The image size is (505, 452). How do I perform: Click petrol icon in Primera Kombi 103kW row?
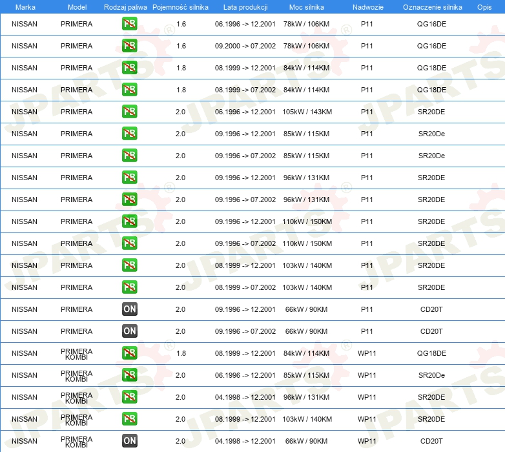pos(129,419)
